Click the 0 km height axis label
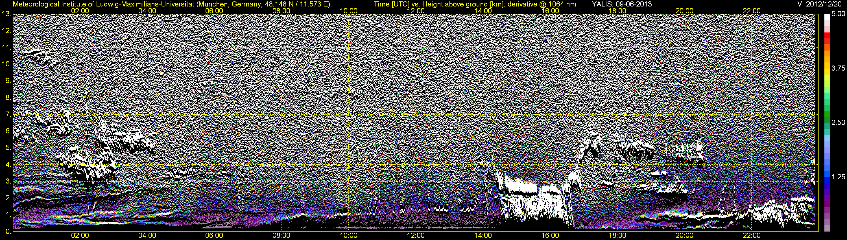 [x=8, y=232]
